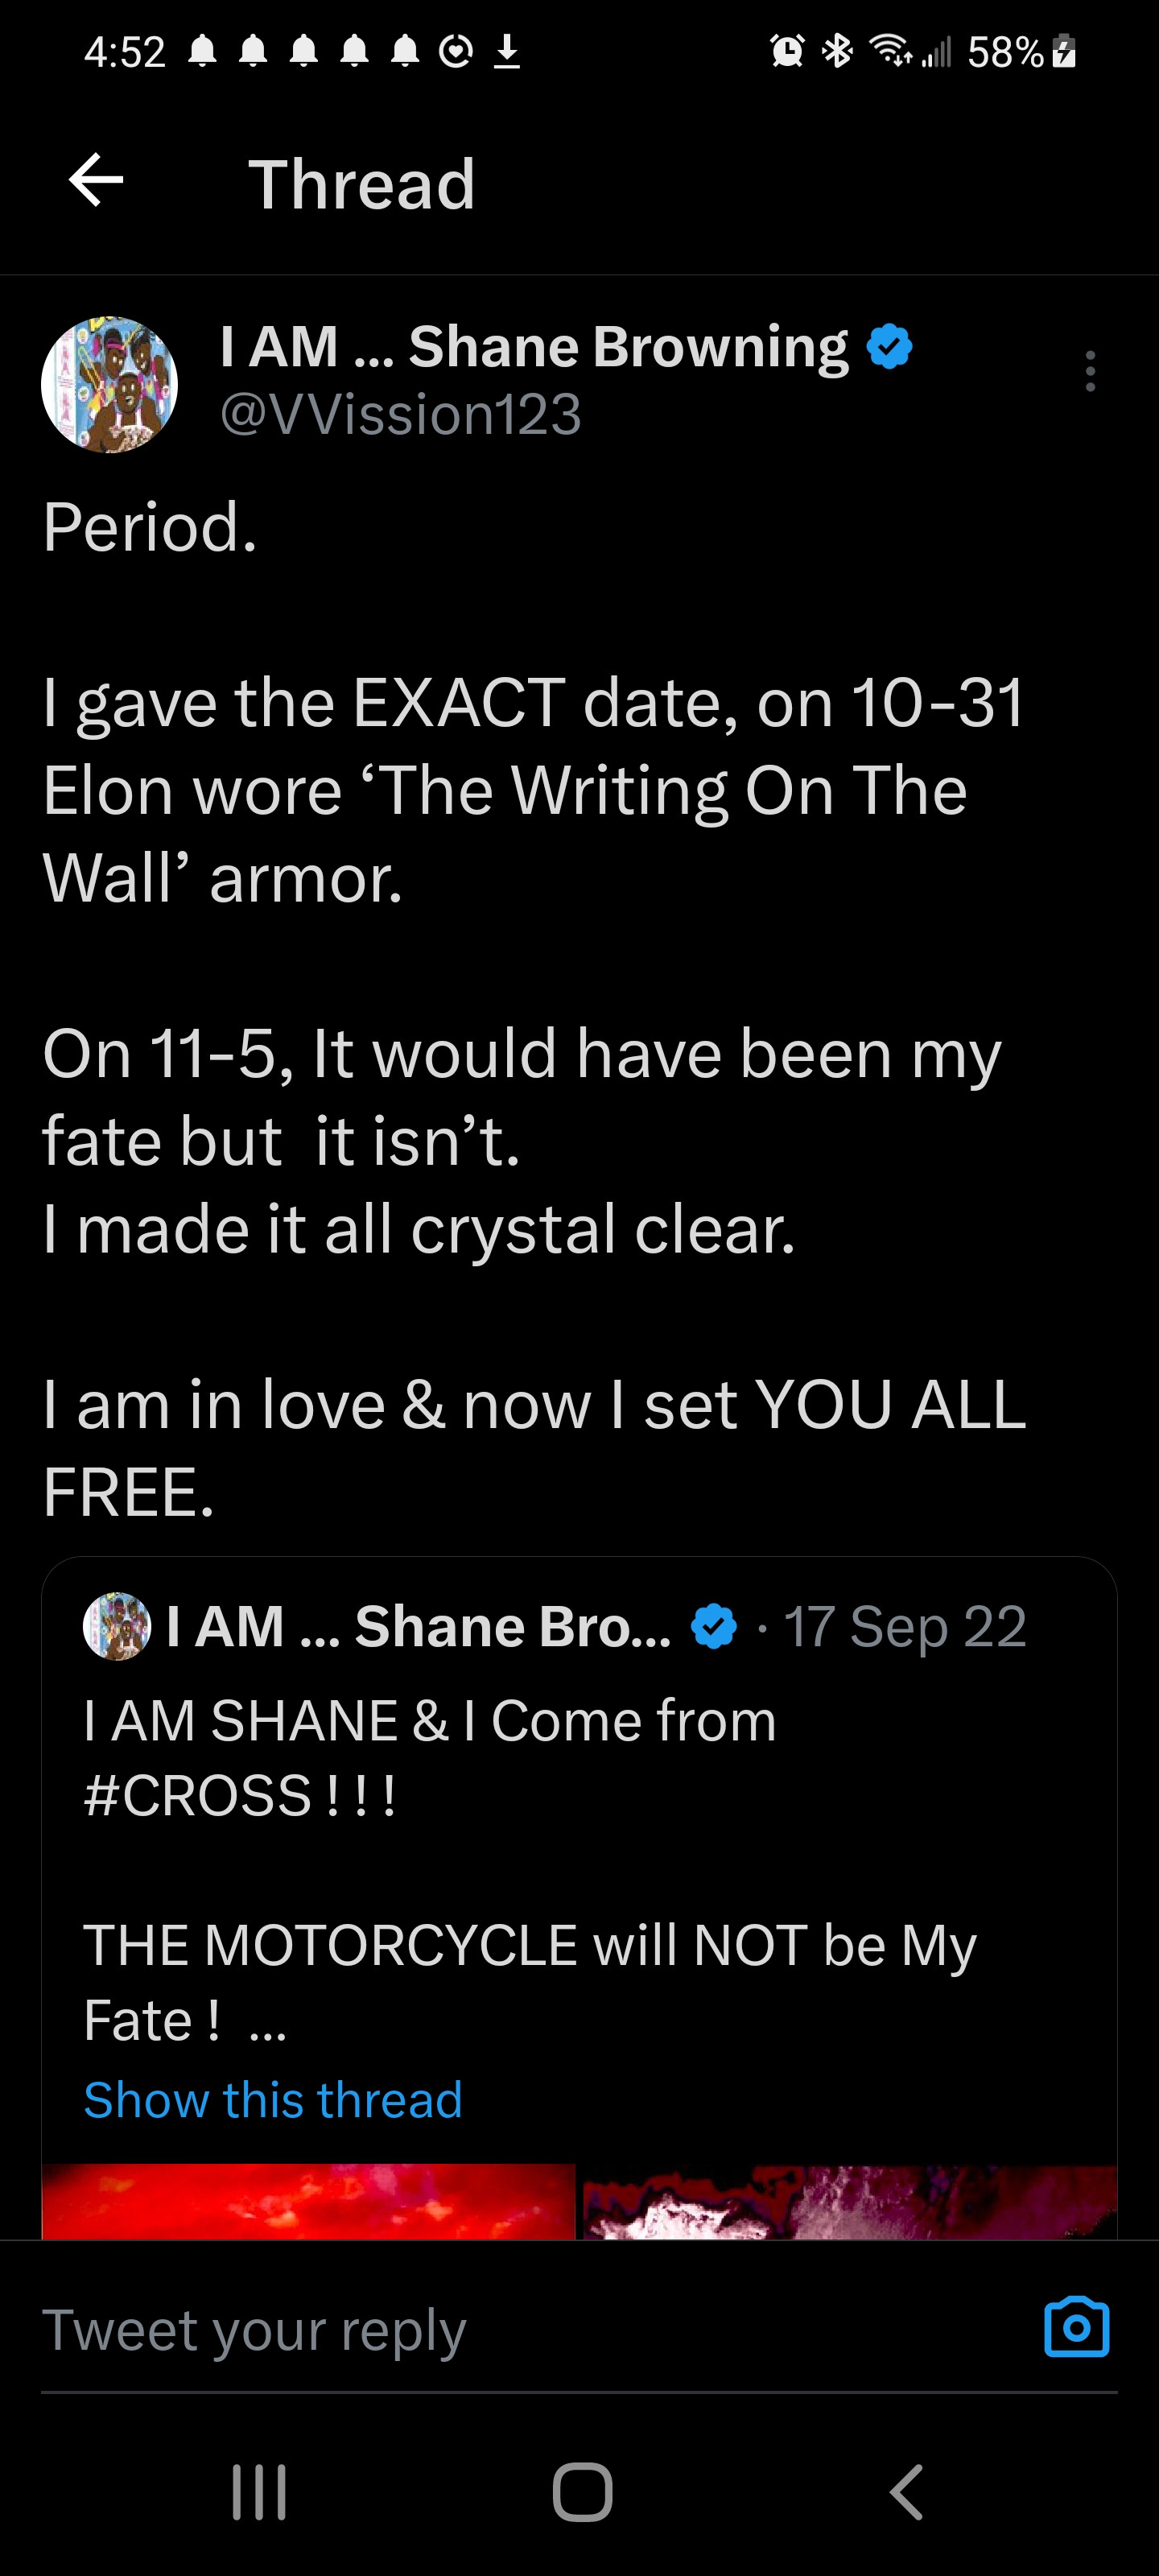Viewport: 1159px width, 2576px height.
Task: Open Shane Browning's profile avatar
Action: (x=109, y=385)
